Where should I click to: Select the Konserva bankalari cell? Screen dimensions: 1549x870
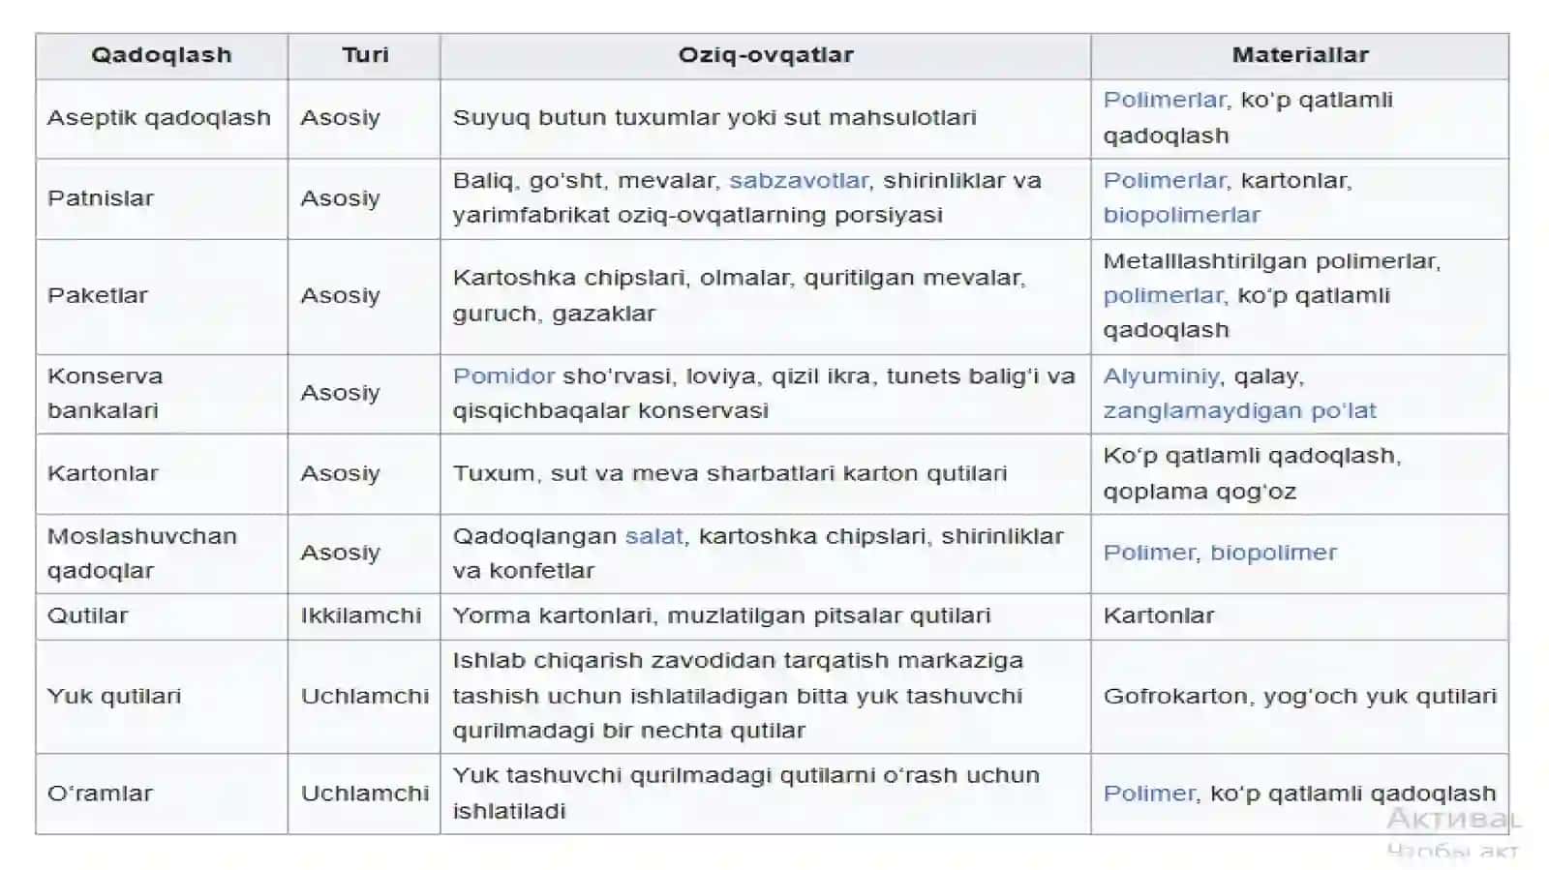coord(162,393)
